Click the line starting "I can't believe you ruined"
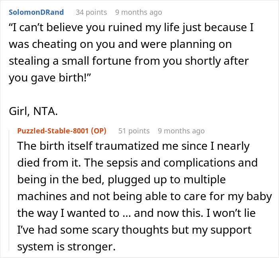Screen dimensions: 279x258 [132, 28]
